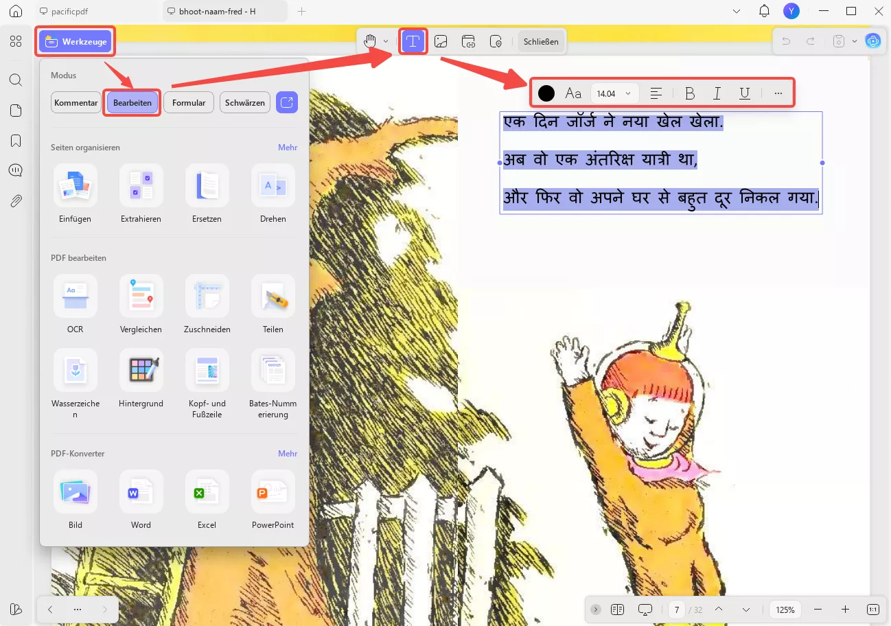Go to the home screen icon
Screen dimensions: 891x626
pyautogui.click(x=16, y=11)
